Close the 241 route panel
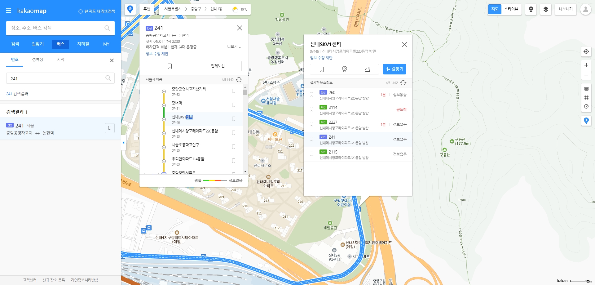Image resolution: width=595 pixels, height=285 pixels. (240, 28)
